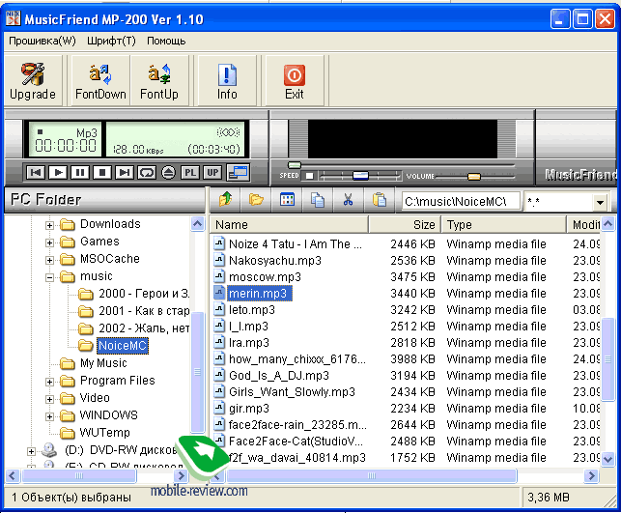Expand the WINDOWS folder
Viewport: 621px width, 513px height.
(49, 416)
